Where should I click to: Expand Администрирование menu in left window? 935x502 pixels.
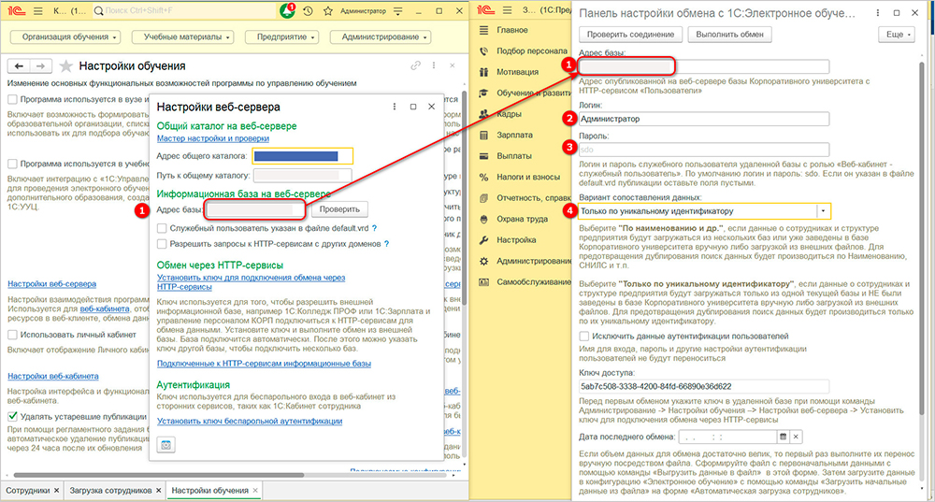381,37
